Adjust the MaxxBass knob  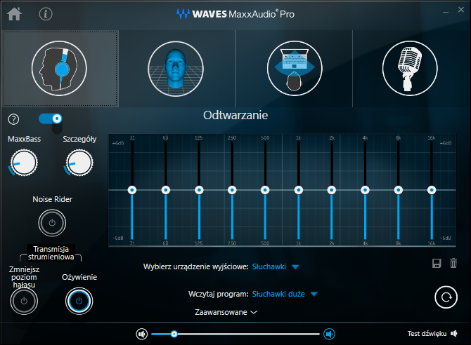click(x=24, y=163)
